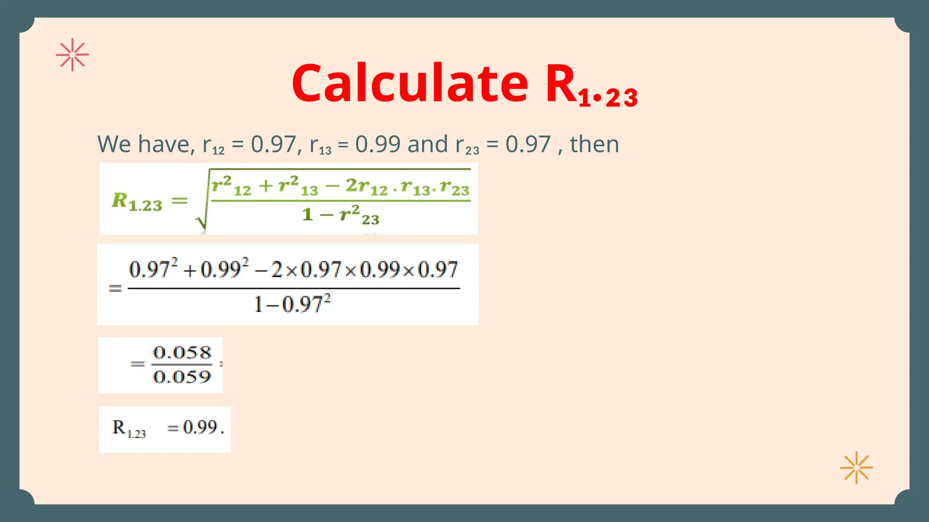Click the slide title "Calculate R1.23"
The image size is (929, 522).
[x=464, y=84]
